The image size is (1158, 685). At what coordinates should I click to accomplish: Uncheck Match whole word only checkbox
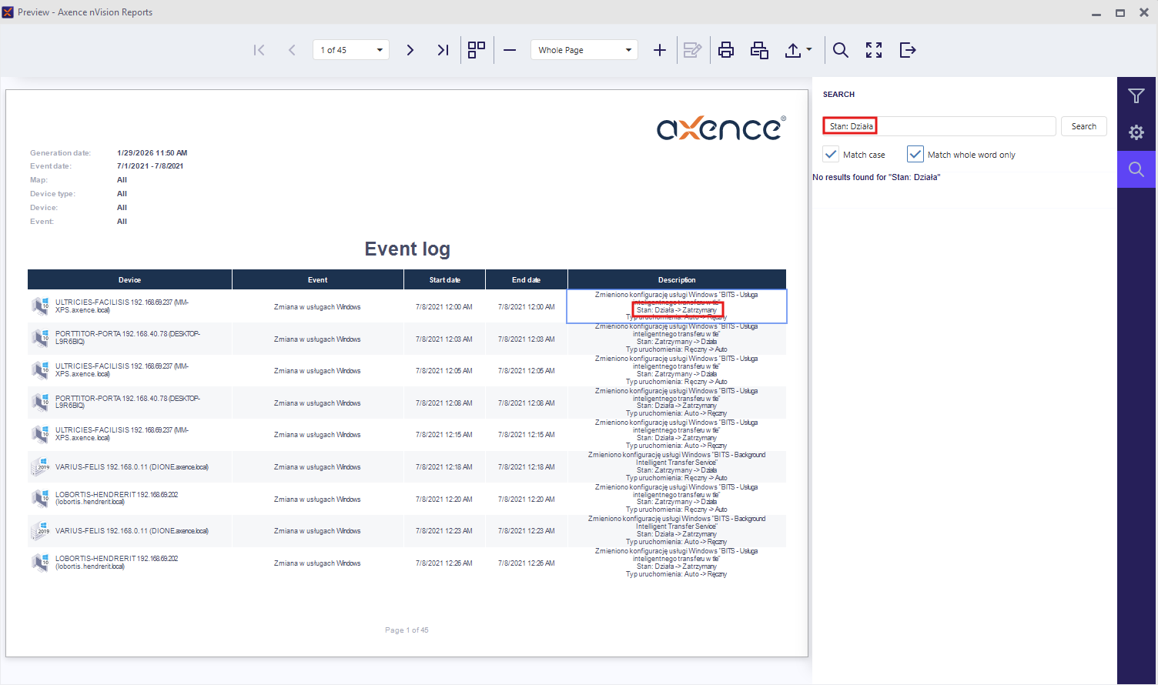915,155
